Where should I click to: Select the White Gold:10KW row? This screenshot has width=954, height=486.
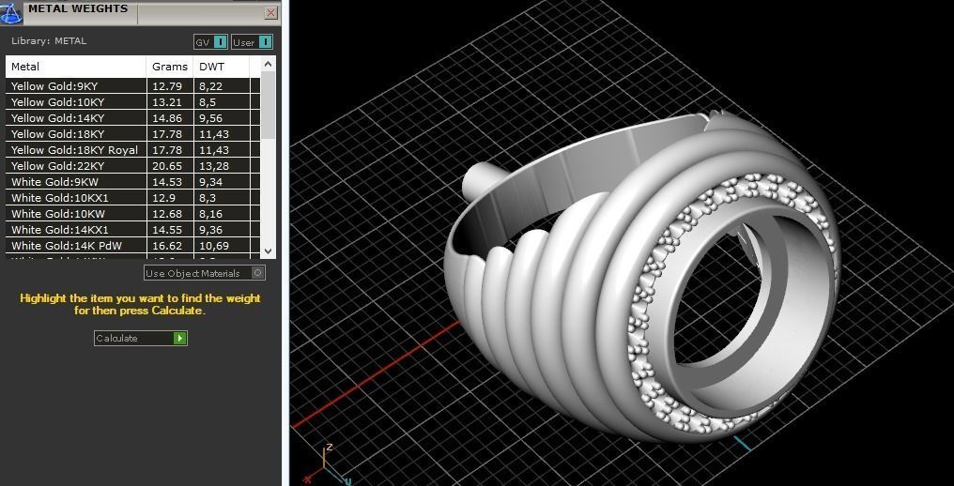pyautogui.click(x=133, y=214)
